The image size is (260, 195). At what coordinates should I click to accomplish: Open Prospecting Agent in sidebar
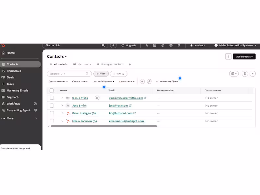point(18,110)
